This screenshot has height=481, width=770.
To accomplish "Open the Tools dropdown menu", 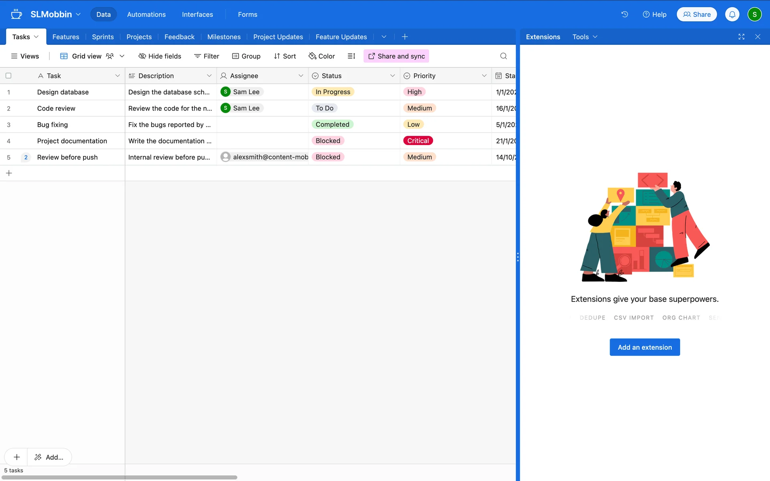I will [x=585, y=36].
